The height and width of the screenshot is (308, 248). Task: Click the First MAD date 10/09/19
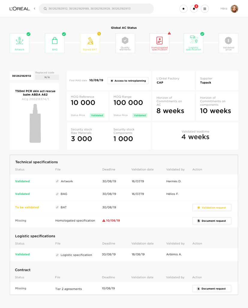click(96, 80)
